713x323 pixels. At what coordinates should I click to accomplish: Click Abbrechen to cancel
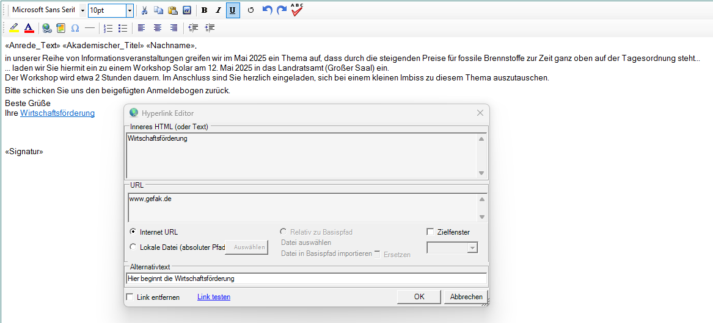[x=466, y=297]
